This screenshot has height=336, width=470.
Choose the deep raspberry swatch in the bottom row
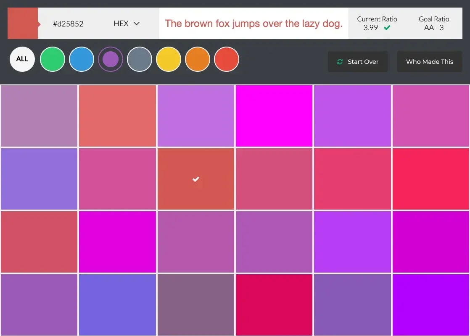point(274,305)
